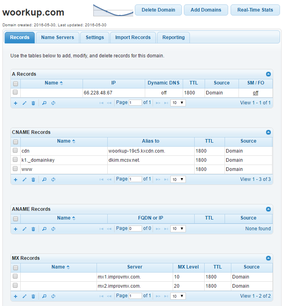Reload the ANAME Records grid
The width and height of the screenshot is (284, 306).
pos(53,229)
